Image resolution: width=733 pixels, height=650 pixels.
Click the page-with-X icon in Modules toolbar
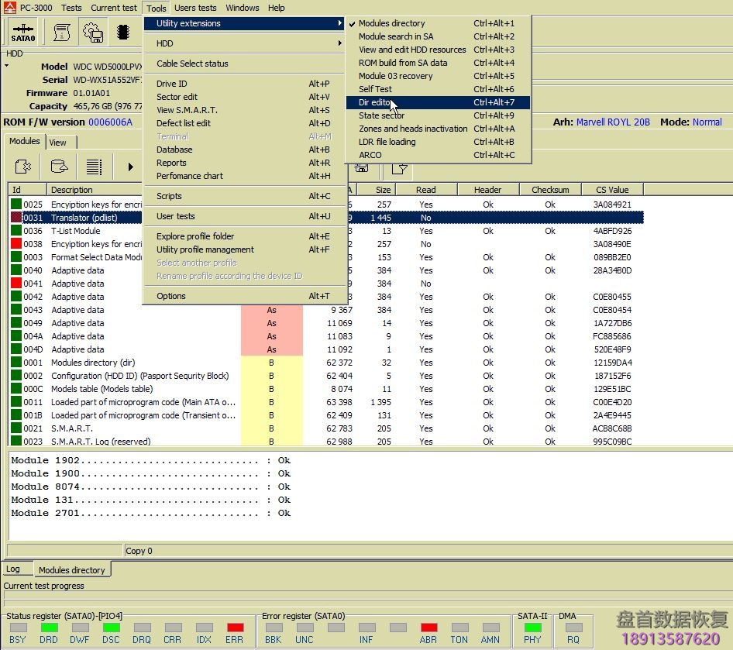click(22, 166)
